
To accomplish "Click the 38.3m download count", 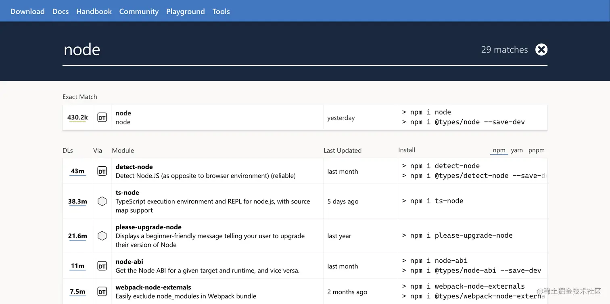I will (x=77, y=201).
